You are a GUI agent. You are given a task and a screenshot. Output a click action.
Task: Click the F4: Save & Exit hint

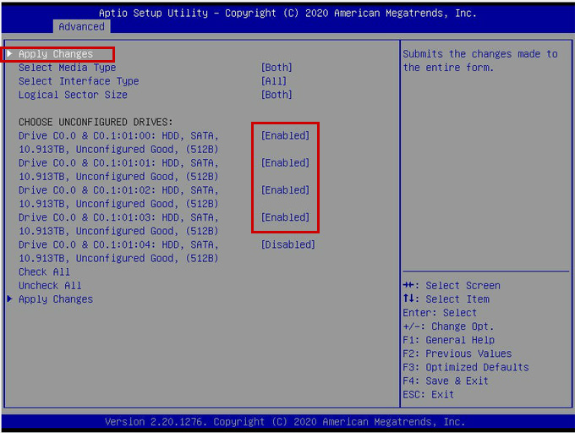coord(446,381)
